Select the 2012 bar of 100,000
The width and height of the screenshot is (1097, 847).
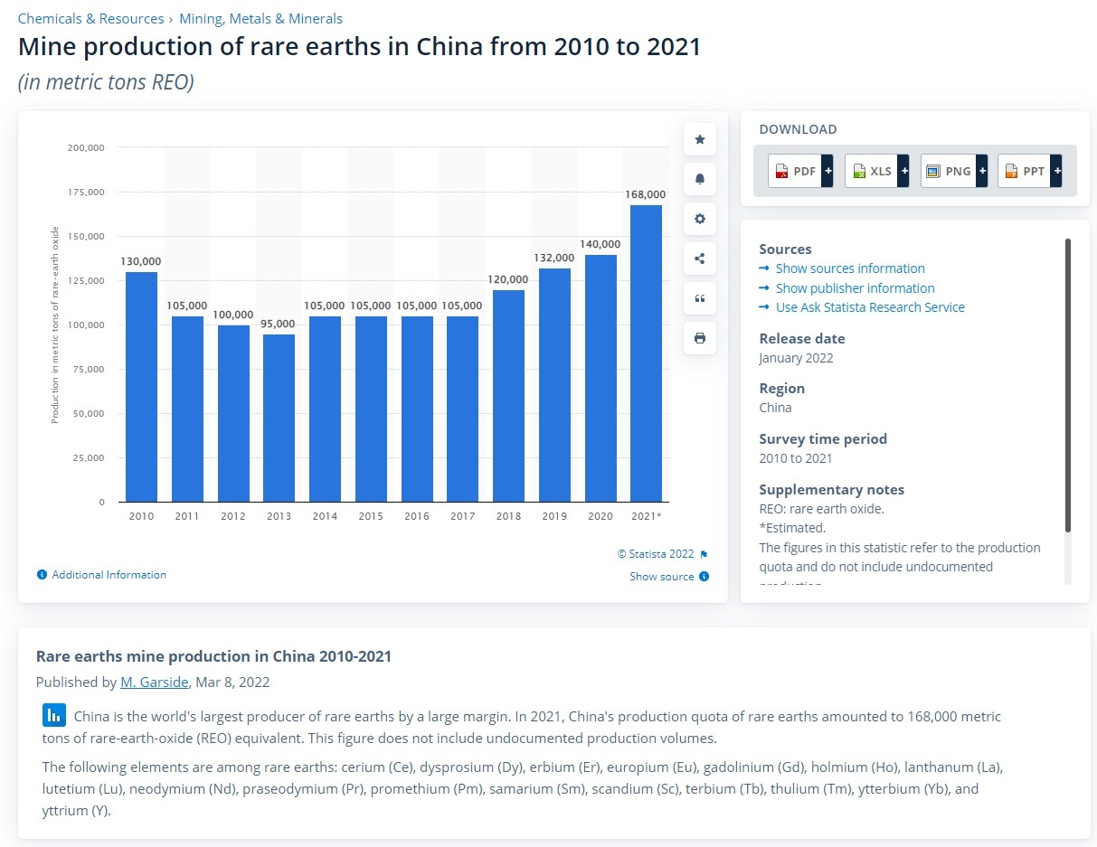[x=233, y=413]
